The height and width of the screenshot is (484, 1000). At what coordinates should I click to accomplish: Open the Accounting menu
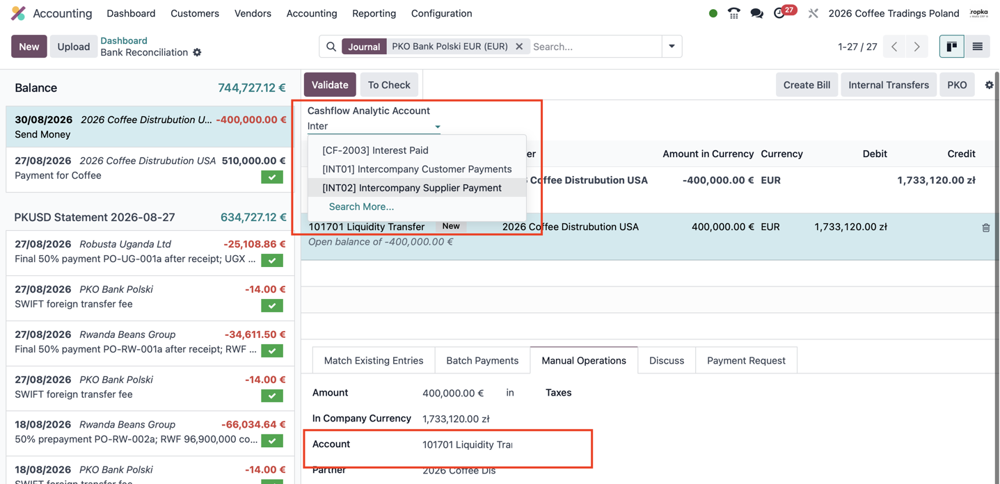point(312,13)
